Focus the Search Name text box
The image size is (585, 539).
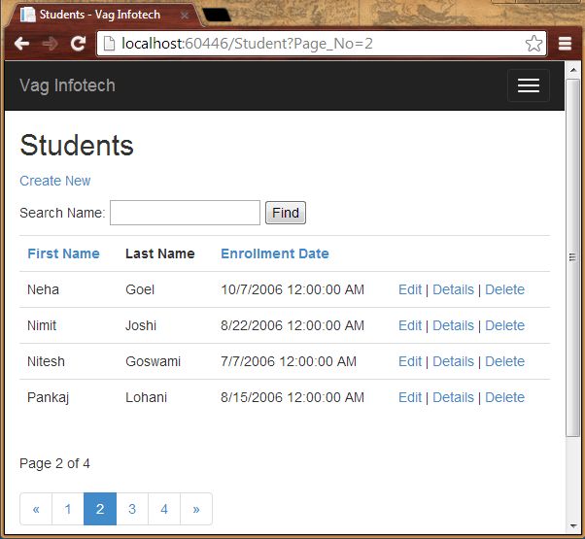tap(185, 213)
